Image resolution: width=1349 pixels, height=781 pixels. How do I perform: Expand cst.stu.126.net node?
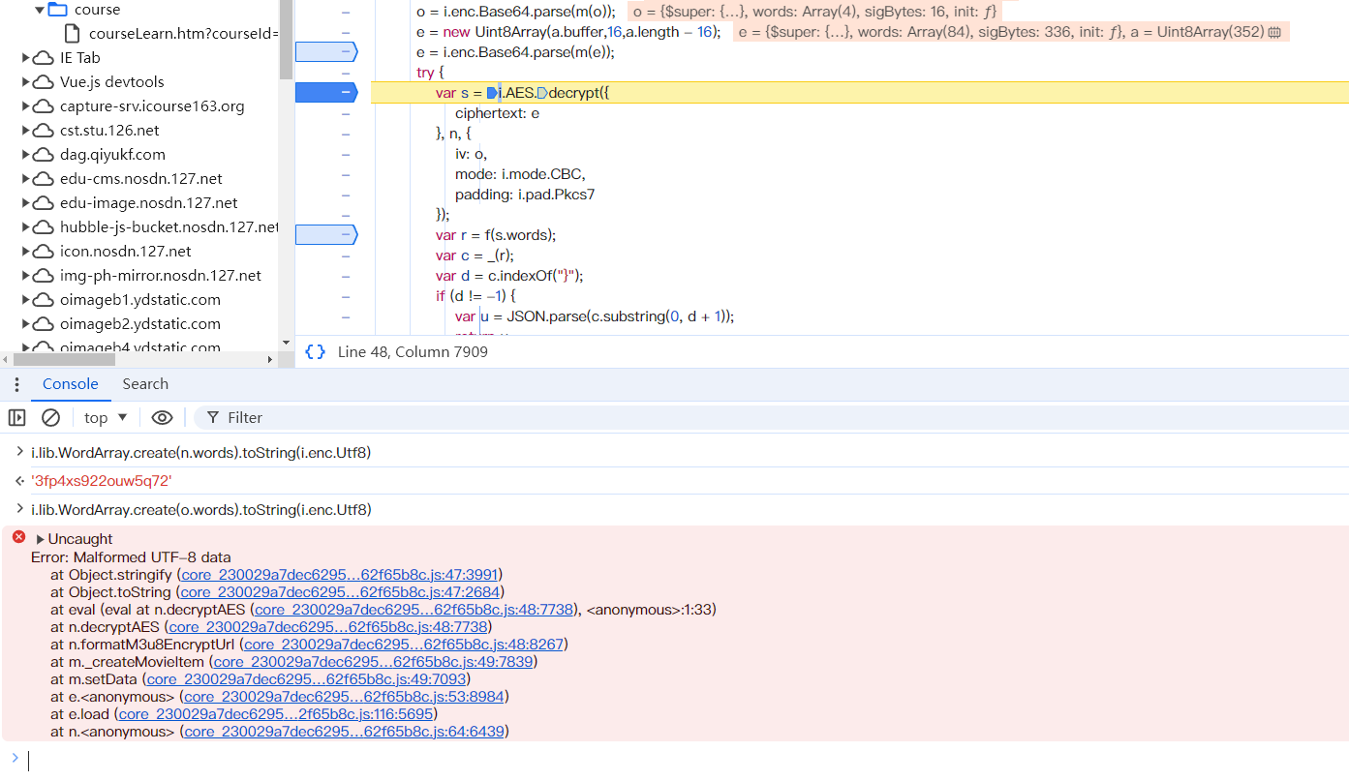[26, 131]
